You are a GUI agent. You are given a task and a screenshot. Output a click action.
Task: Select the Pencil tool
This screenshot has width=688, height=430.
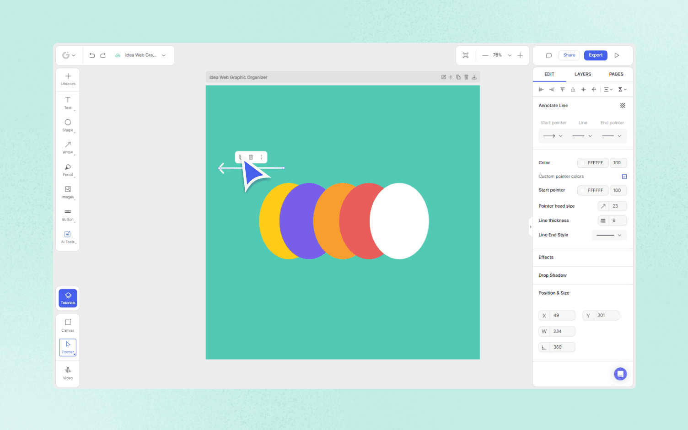[x=68, y=170]
